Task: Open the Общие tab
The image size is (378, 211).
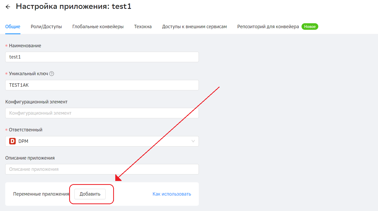Action: pos(13,27)
